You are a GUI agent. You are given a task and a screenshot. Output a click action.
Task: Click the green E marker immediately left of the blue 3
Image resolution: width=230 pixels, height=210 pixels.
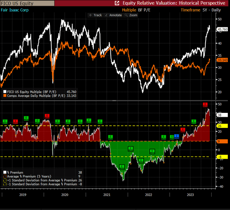(172, 137)
